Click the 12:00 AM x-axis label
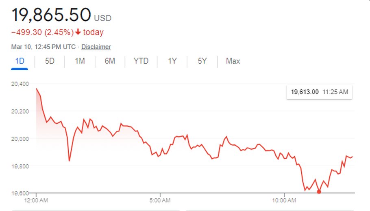Image resolution: width=370 pixels, height=211 pixels. [x=36, y=200]
